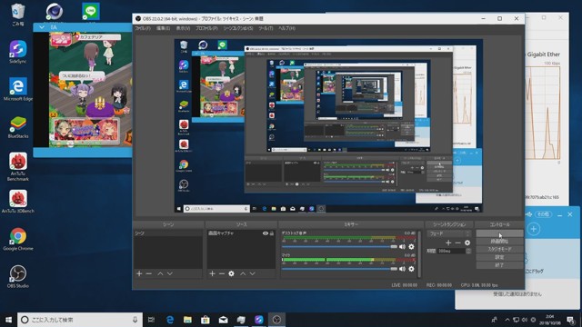
Task: Show hidden system tray icons chevron
Action: coord(507,320)
